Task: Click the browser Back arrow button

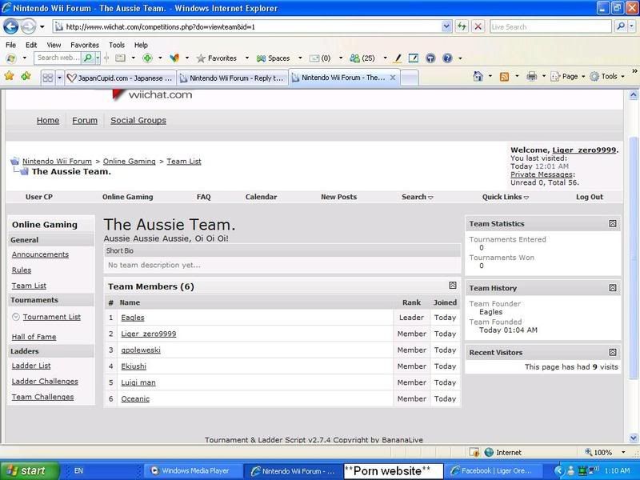Action: pos(10,27)
